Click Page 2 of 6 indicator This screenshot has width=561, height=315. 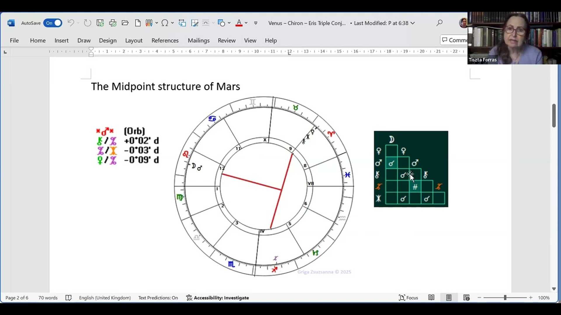(x=17, y=298)
